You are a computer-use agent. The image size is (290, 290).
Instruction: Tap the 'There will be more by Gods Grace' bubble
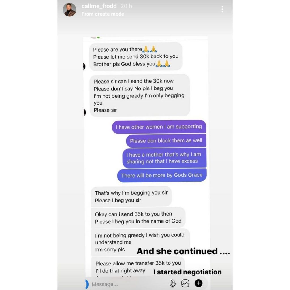pyautogui.click(x=162, y=175)
